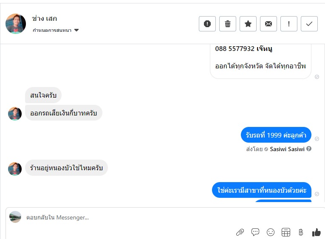325x239 pixels.
Task: Flag conversation with exclamation mark button
Action: point(289,24)
